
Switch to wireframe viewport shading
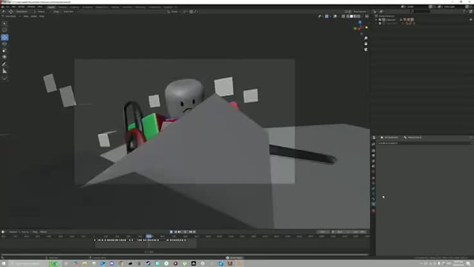coord(348,16)
